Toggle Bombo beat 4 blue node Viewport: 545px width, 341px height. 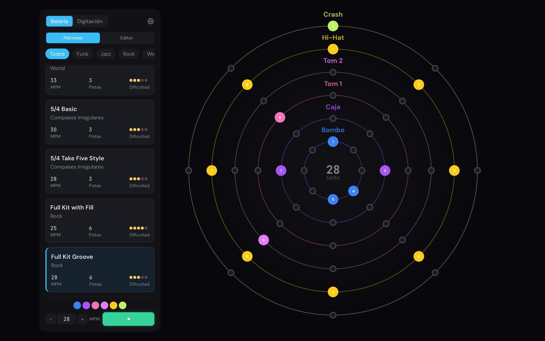coord(353,191)
